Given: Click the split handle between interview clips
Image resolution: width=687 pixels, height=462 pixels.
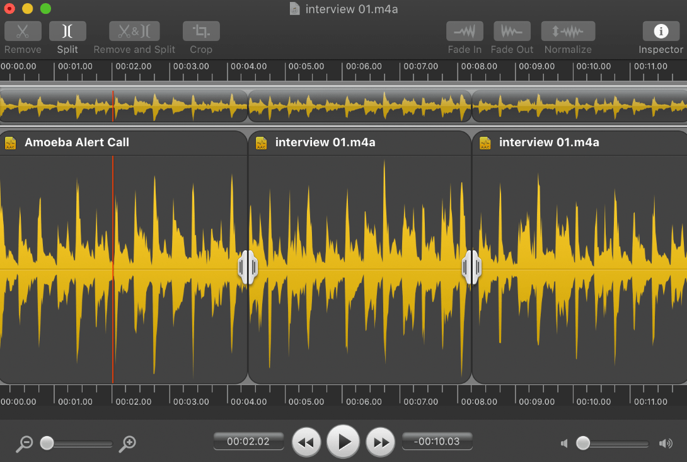Looking at the screenshot, I should coord(471,267).
